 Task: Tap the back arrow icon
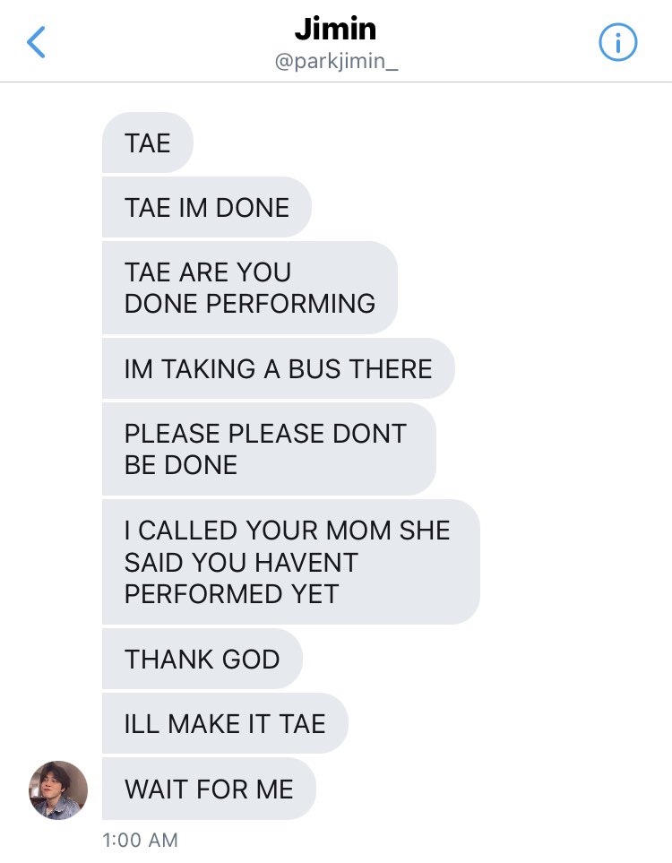pyautogui.click(x=37, y=42)
